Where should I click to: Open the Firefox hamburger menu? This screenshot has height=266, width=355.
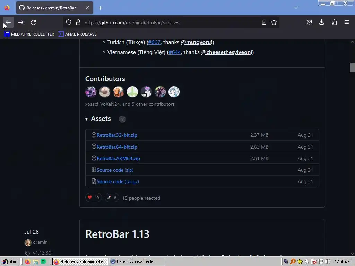pos(347,23)
